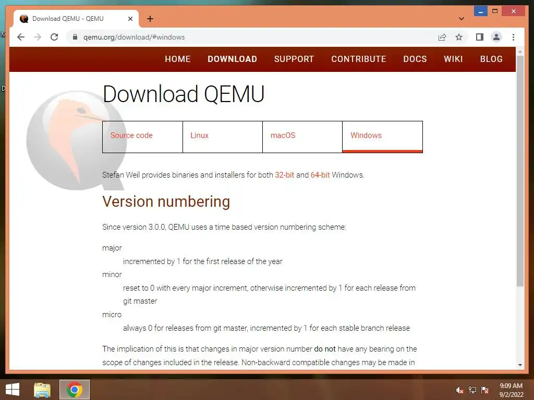This screenshot has height=400, width=534.
Task: Go back to the previous page
Action: (x=21, y=37)
